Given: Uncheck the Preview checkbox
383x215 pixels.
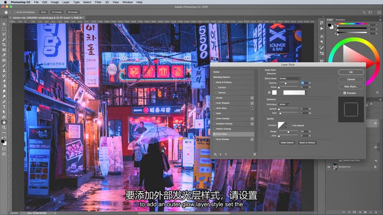Looking at the screenshot, I should pos(345,93).
